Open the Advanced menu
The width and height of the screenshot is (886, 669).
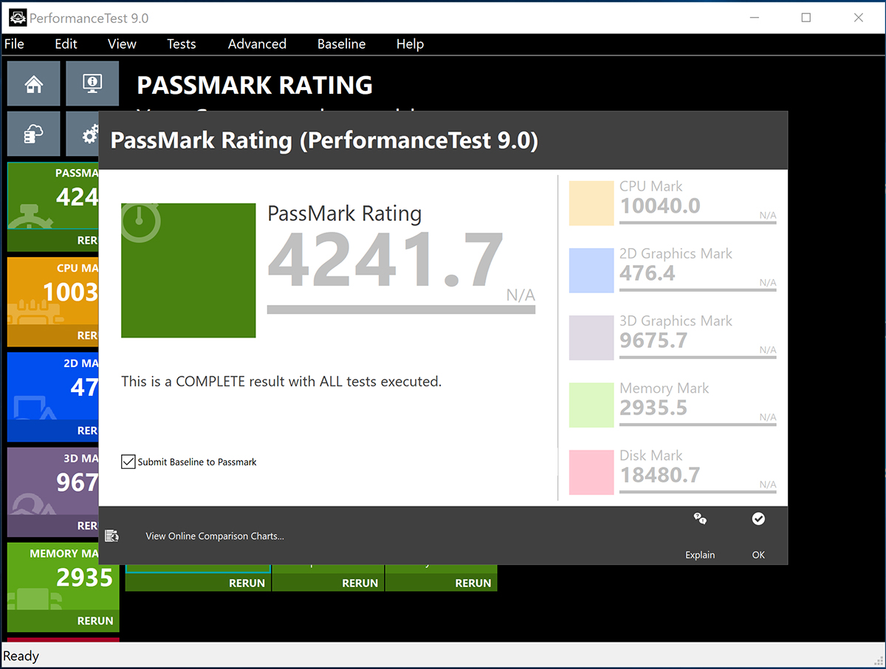[257, 44]
